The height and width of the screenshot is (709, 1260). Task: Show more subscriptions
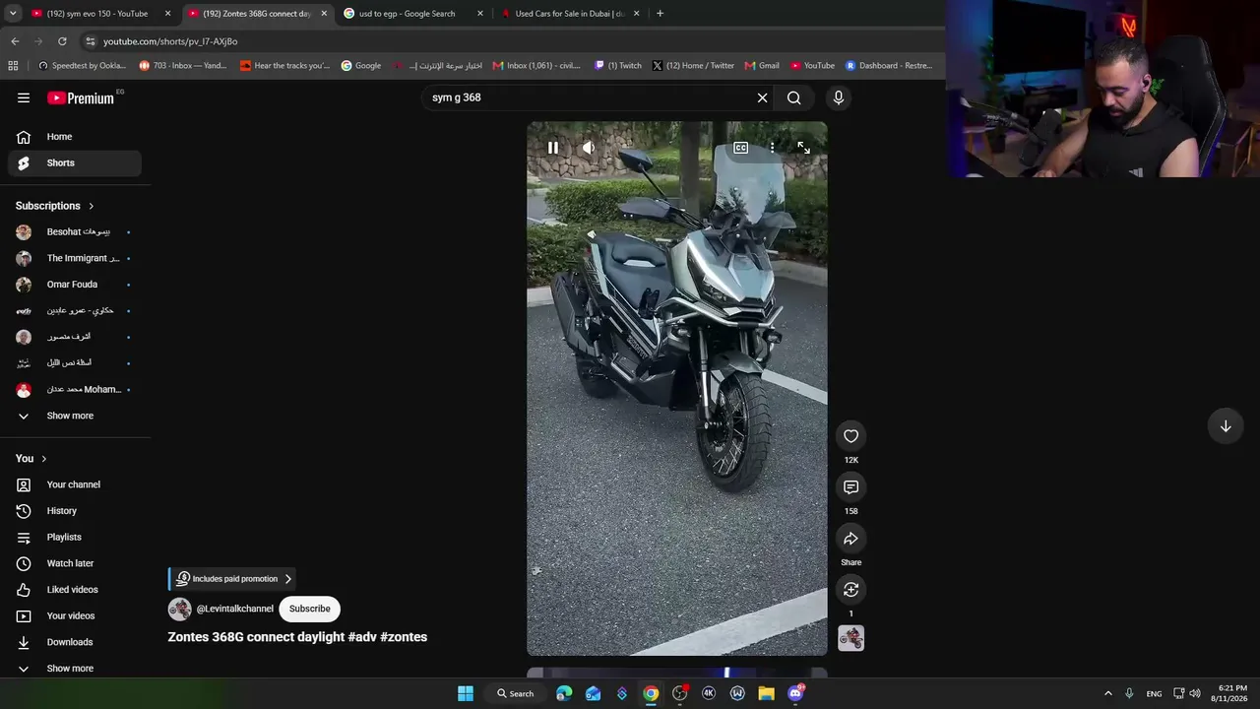75,416
